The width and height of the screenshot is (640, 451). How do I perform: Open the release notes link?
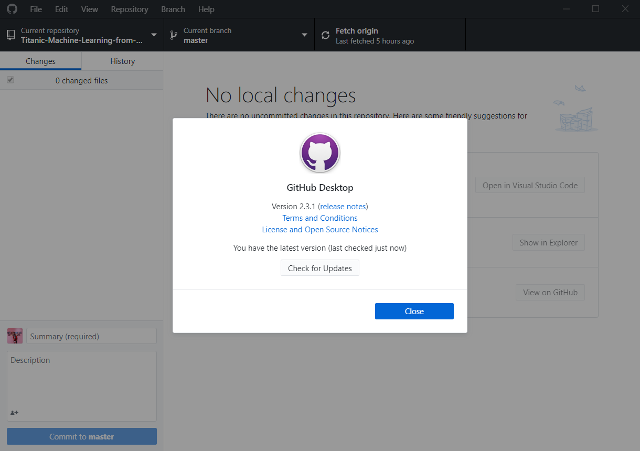click(x=343, y=206)
